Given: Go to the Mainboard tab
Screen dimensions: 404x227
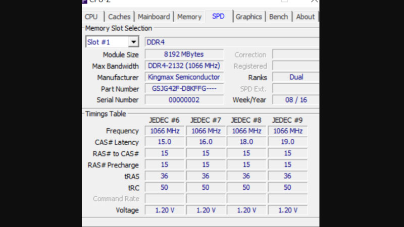Looking at the screenshot, I should tap(154, 17).
